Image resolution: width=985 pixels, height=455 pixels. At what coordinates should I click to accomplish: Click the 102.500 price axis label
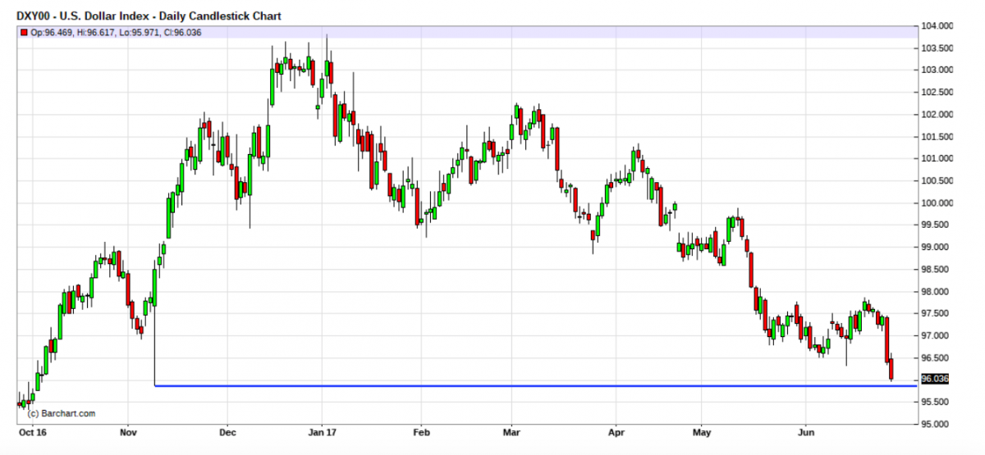(937, 93)
